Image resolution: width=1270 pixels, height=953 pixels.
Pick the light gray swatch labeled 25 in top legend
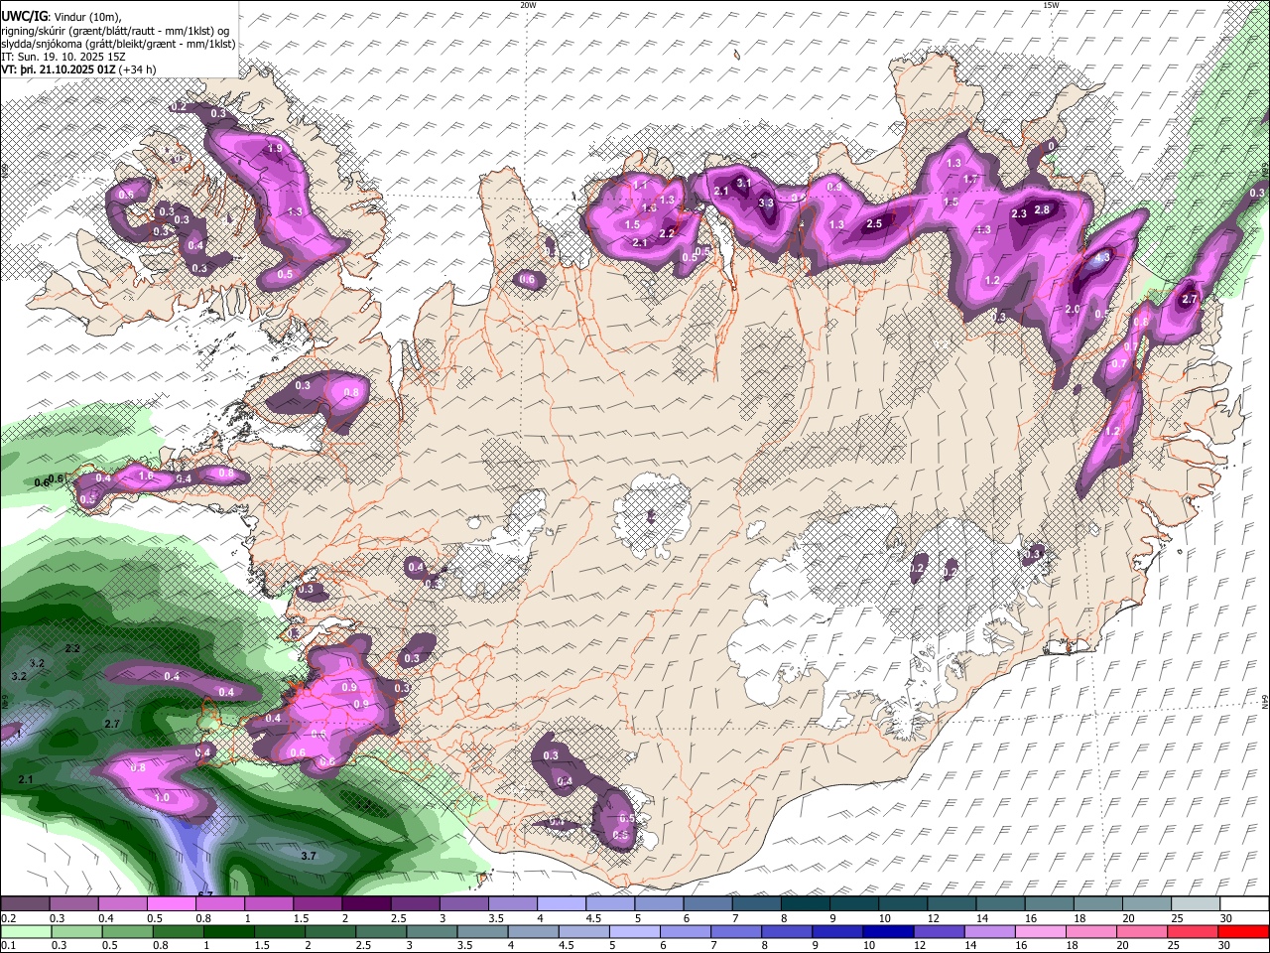click(x=1196, y=904)
